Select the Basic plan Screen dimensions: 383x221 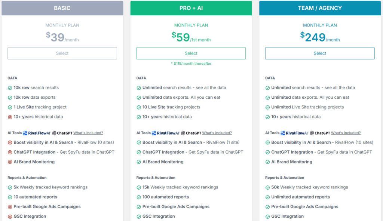pos(62,53)
